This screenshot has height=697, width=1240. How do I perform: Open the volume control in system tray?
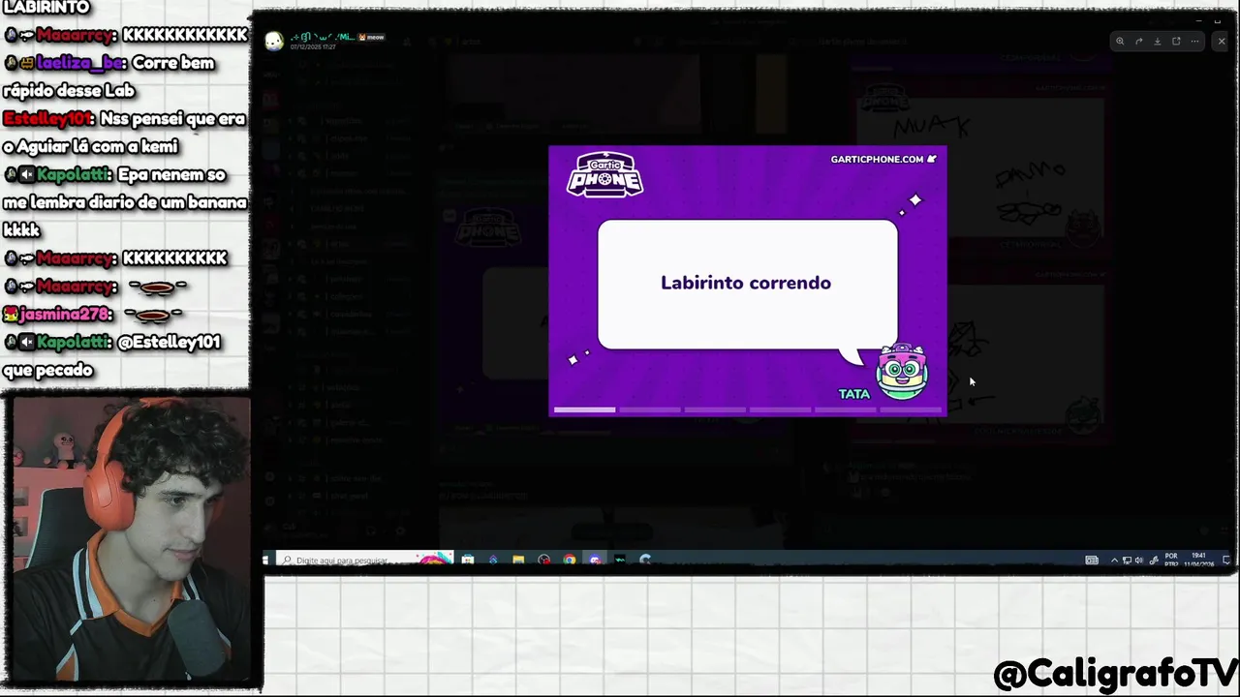[1139, 560]
